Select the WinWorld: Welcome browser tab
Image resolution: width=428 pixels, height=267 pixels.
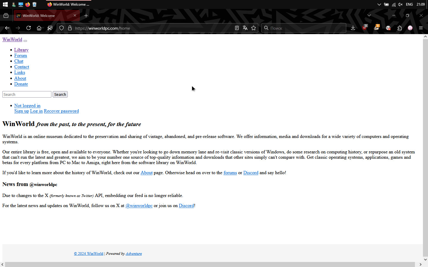tap(47, 16)
